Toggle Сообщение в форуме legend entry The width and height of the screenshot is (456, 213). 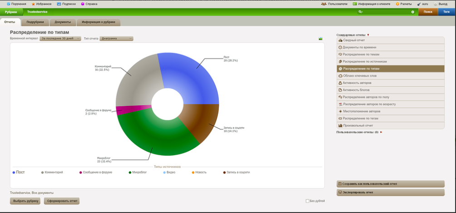(96, 172)
